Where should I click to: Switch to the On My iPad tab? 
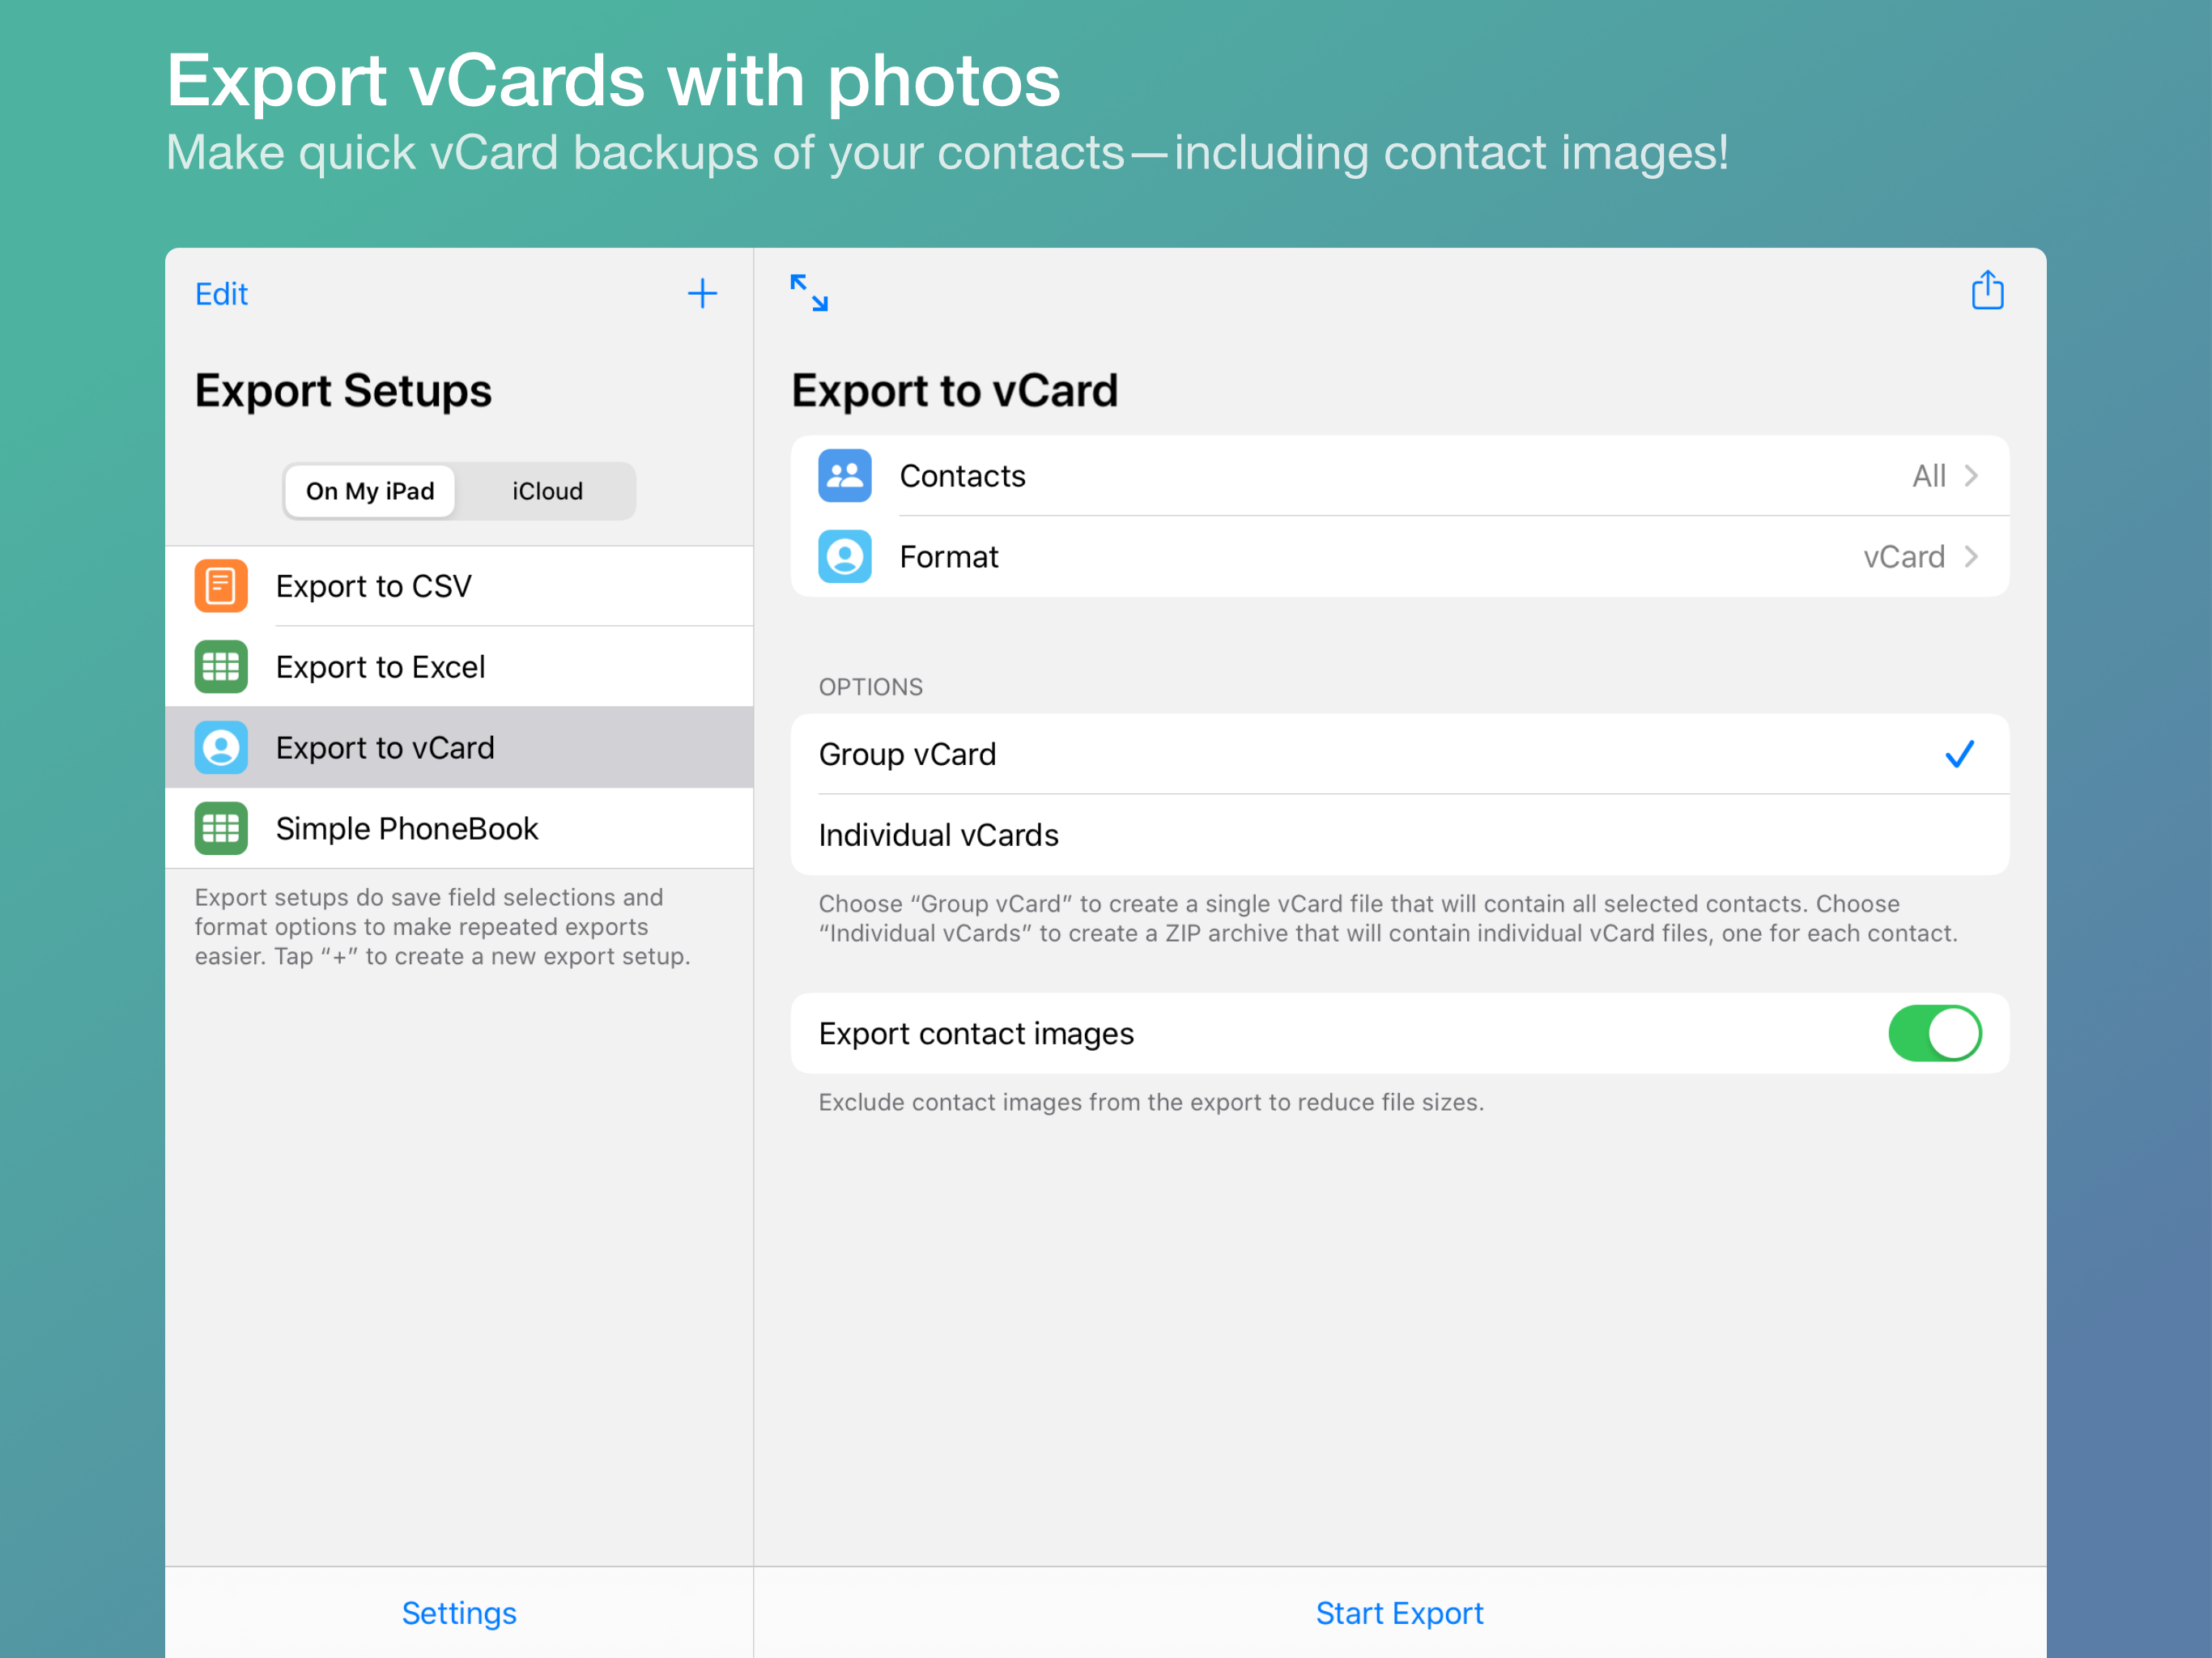(370, 491)
